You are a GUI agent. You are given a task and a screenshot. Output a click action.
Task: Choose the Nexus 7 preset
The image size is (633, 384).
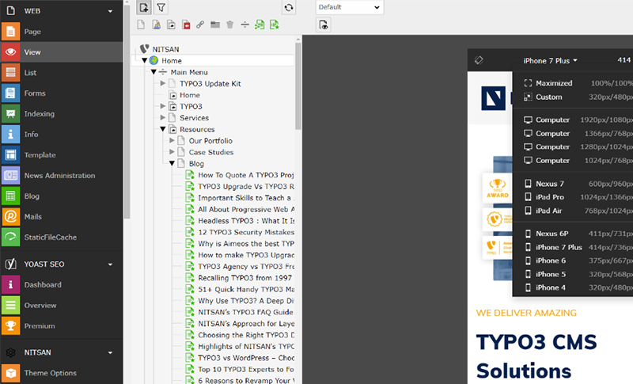(x=578, y=184)
